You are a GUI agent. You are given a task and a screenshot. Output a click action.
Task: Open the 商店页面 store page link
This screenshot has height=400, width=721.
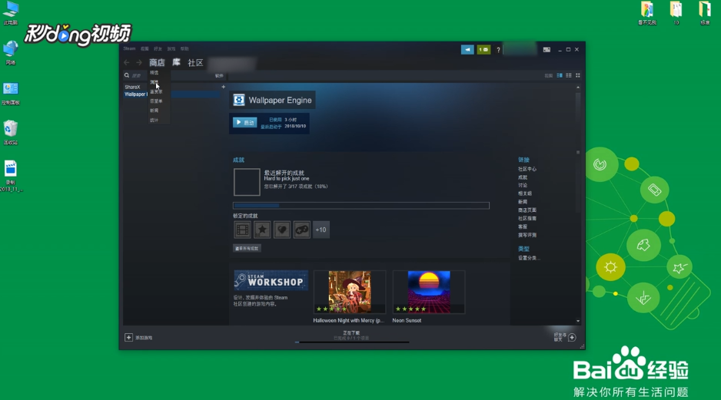click(x=527, y=210)
